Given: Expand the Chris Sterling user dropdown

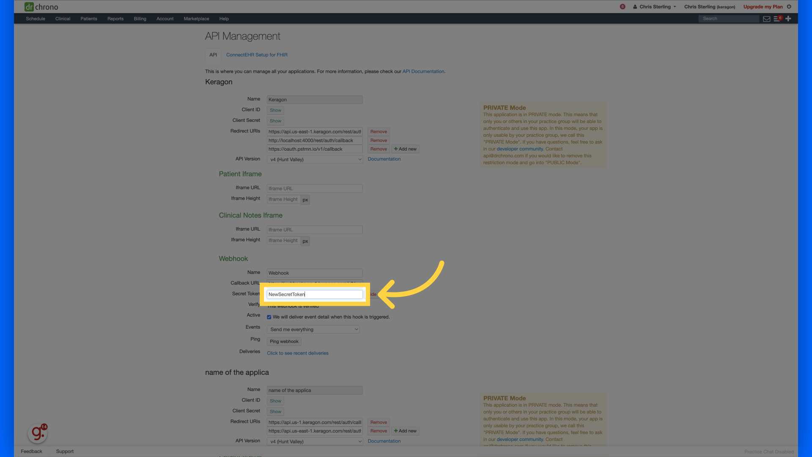Looking at the screenshot, I should (x=655, y=7).
